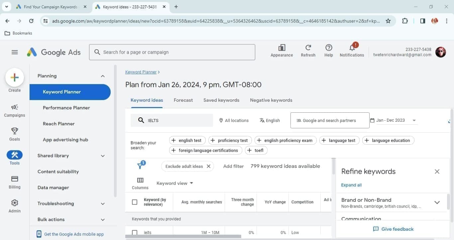Open Content suitability
This screenshot has height=240, width=454.
[58, 172]
